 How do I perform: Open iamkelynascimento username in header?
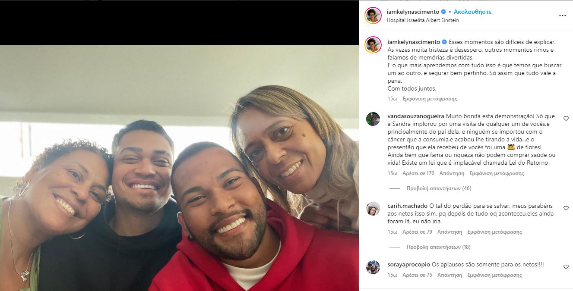coord(413,12)
